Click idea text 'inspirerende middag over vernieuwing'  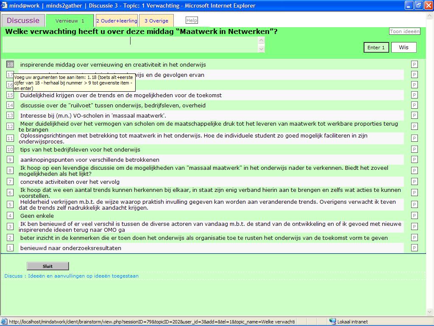pos(113,65)
